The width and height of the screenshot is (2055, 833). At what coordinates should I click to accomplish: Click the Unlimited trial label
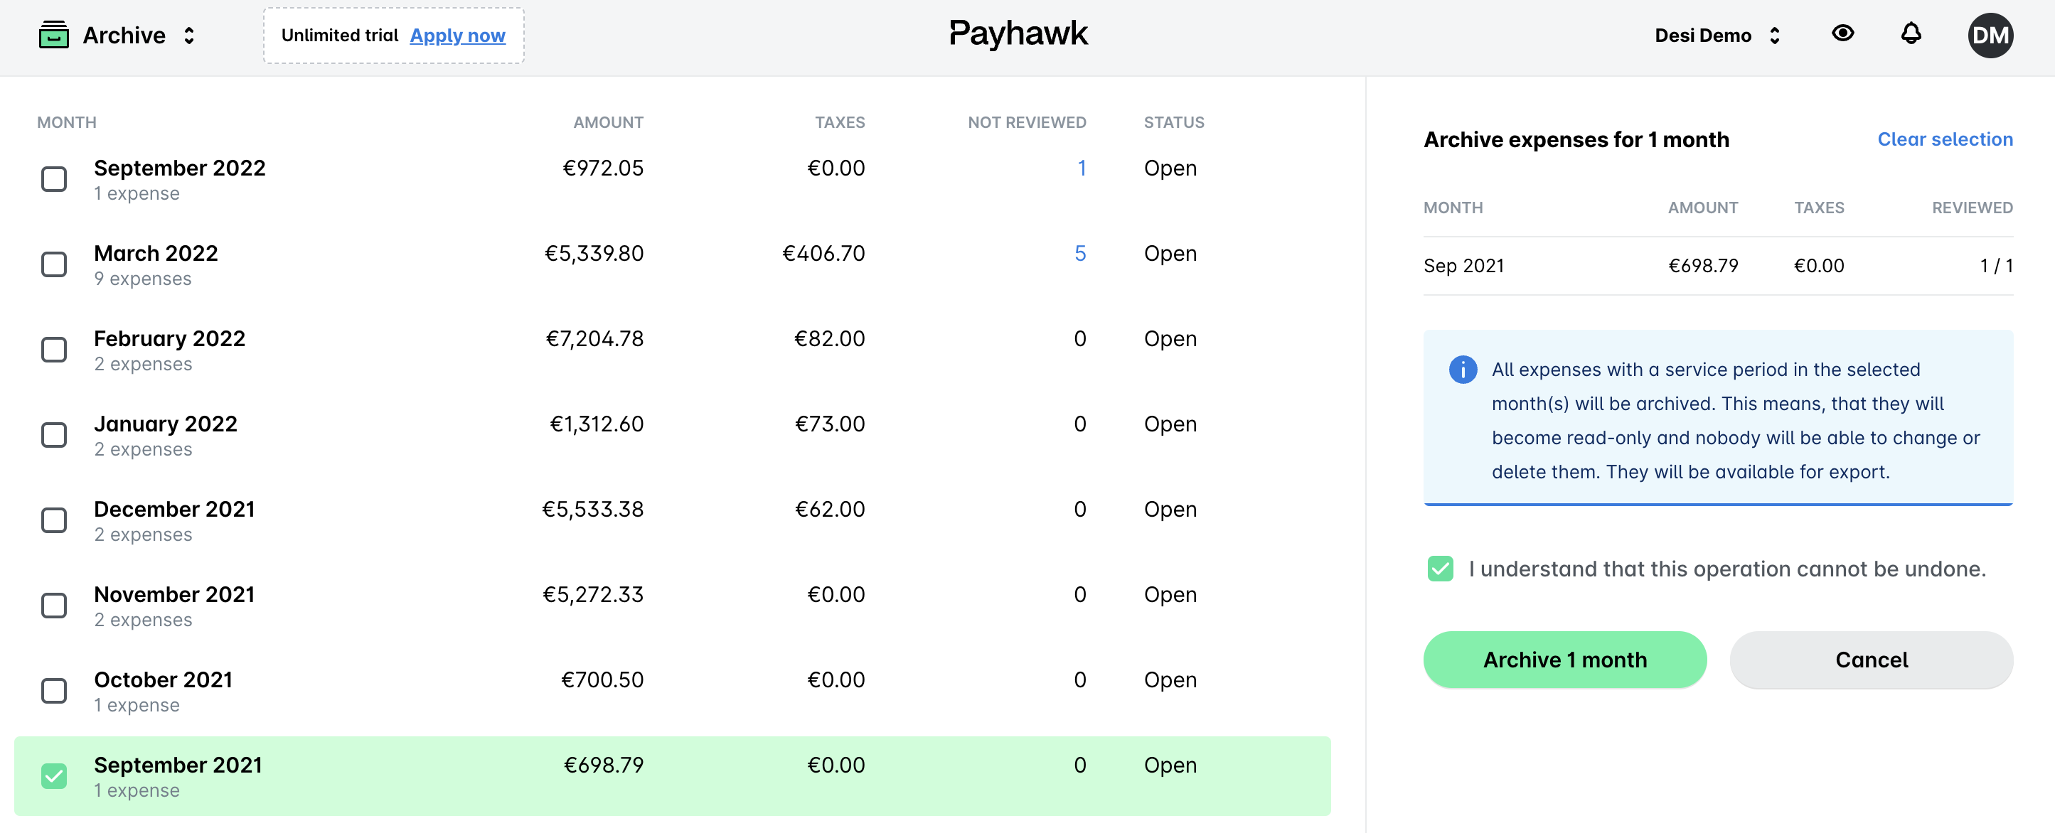point(339,36)
